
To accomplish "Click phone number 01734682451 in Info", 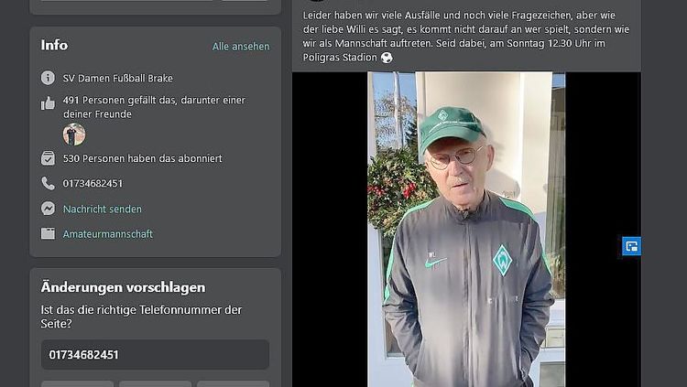I will (x=93, y=183).
